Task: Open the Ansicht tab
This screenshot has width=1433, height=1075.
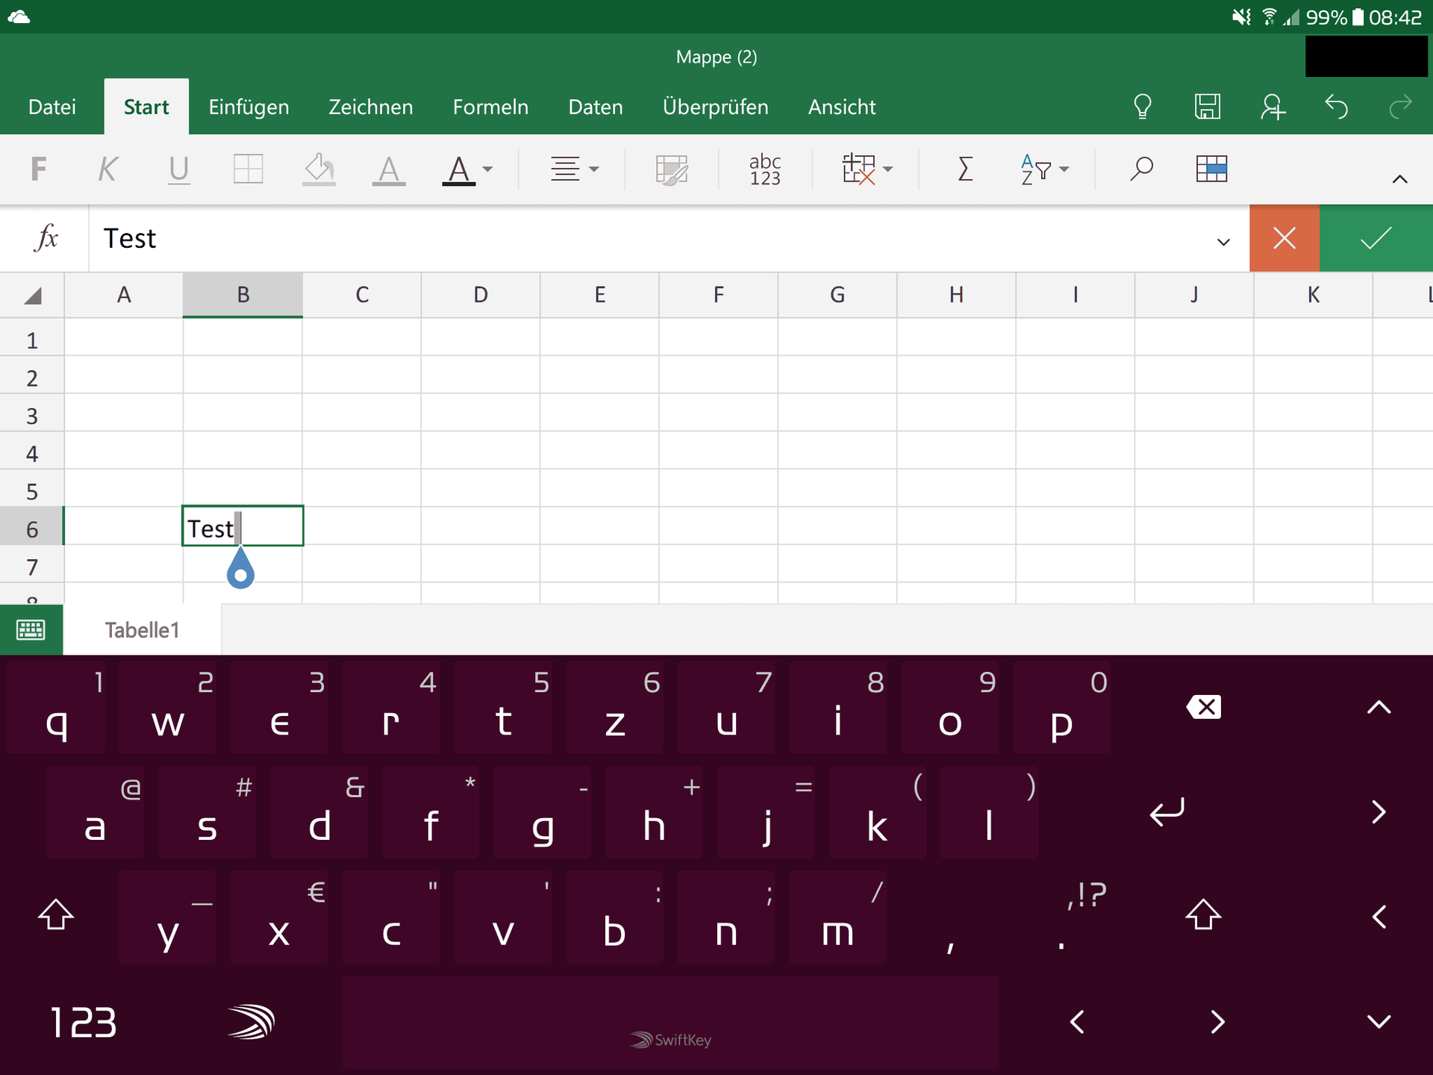Action: pyautogui.click(x=842, y=107)
